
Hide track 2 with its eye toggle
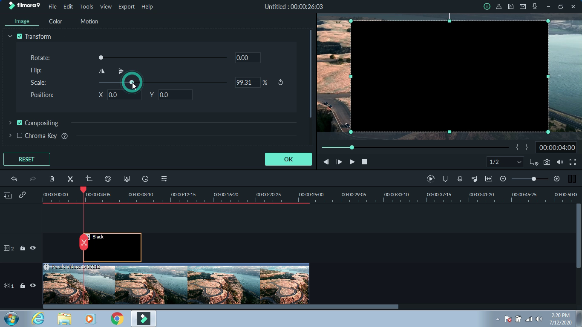click(x=32, y=248)
